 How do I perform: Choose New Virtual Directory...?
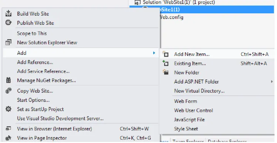point(199,91)
